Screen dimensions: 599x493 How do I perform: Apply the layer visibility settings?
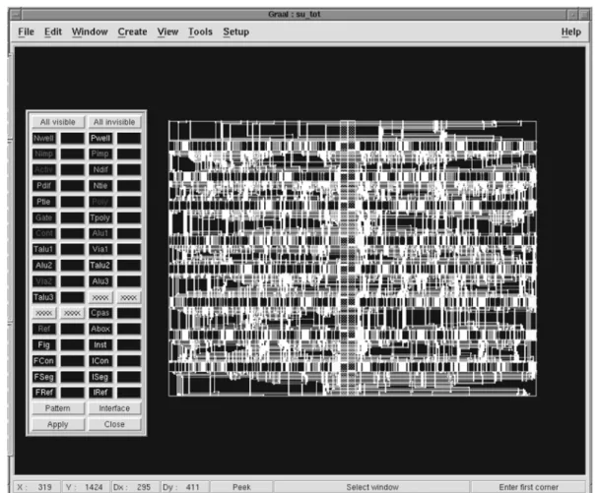point(58,424)
